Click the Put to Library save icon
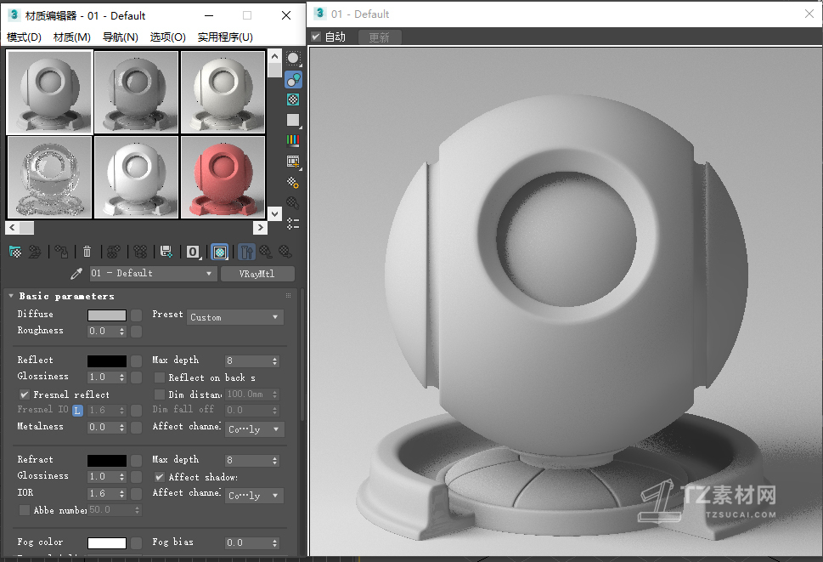Image resolution: width=823 pixels, height=562 pixels. pos(166,252)
